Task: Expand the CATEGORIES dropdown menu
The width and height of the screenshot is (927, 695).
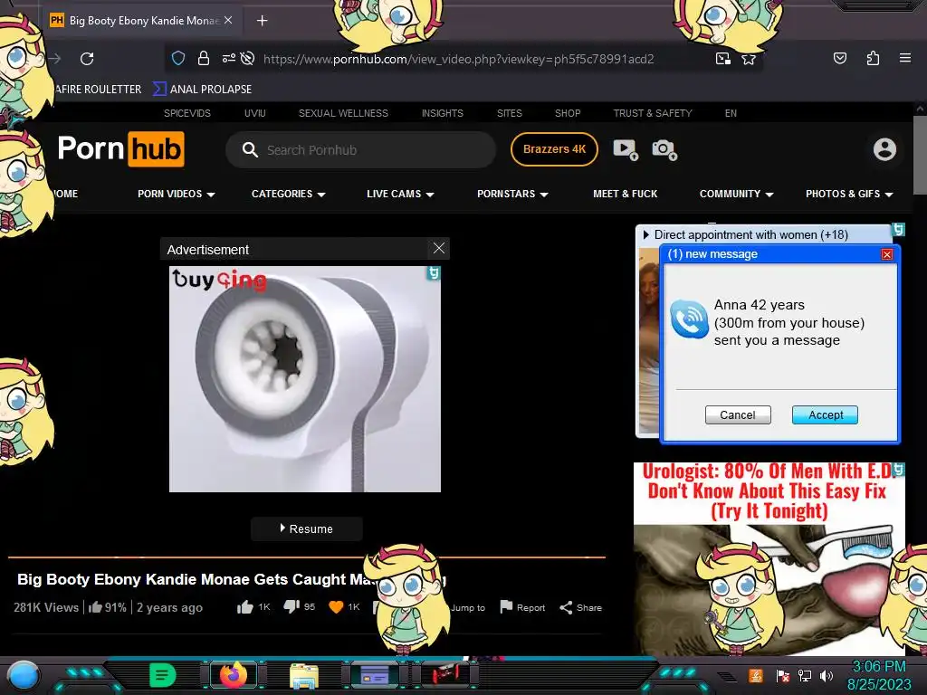Action: [289, 194]
